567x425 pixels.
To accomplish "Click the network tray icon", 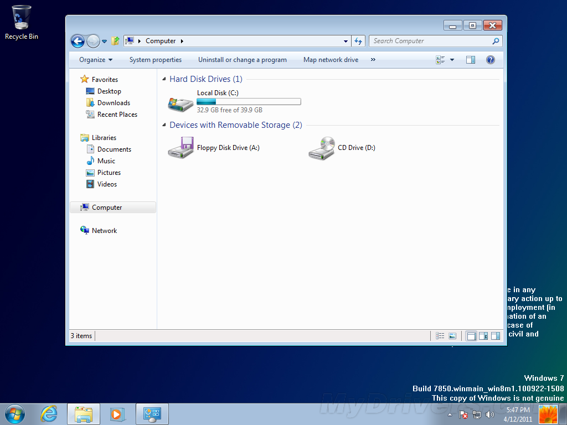I will 477,414.
